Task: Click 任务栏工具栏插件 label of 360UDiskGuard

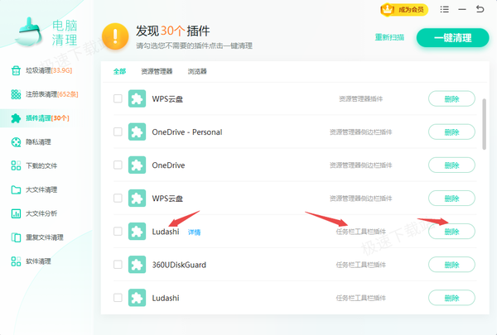Action: 360,265
